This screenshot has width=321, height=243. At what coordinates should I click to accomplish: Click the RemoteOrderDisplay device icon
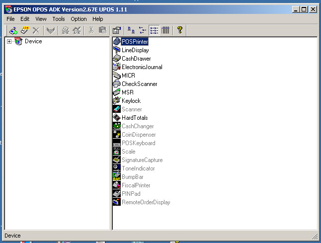click(x=117, y=202)
